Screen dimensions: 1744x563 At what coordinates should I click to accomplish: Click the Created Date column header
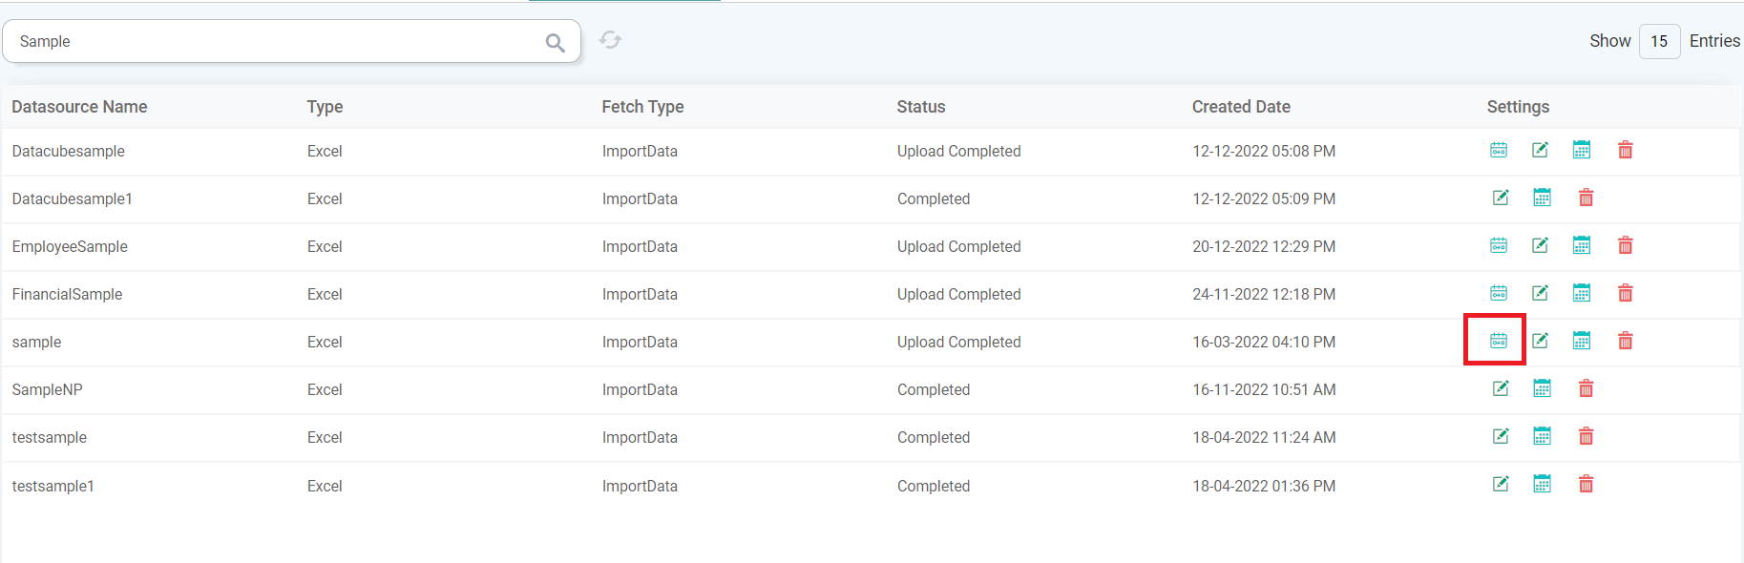(1241, 107)
